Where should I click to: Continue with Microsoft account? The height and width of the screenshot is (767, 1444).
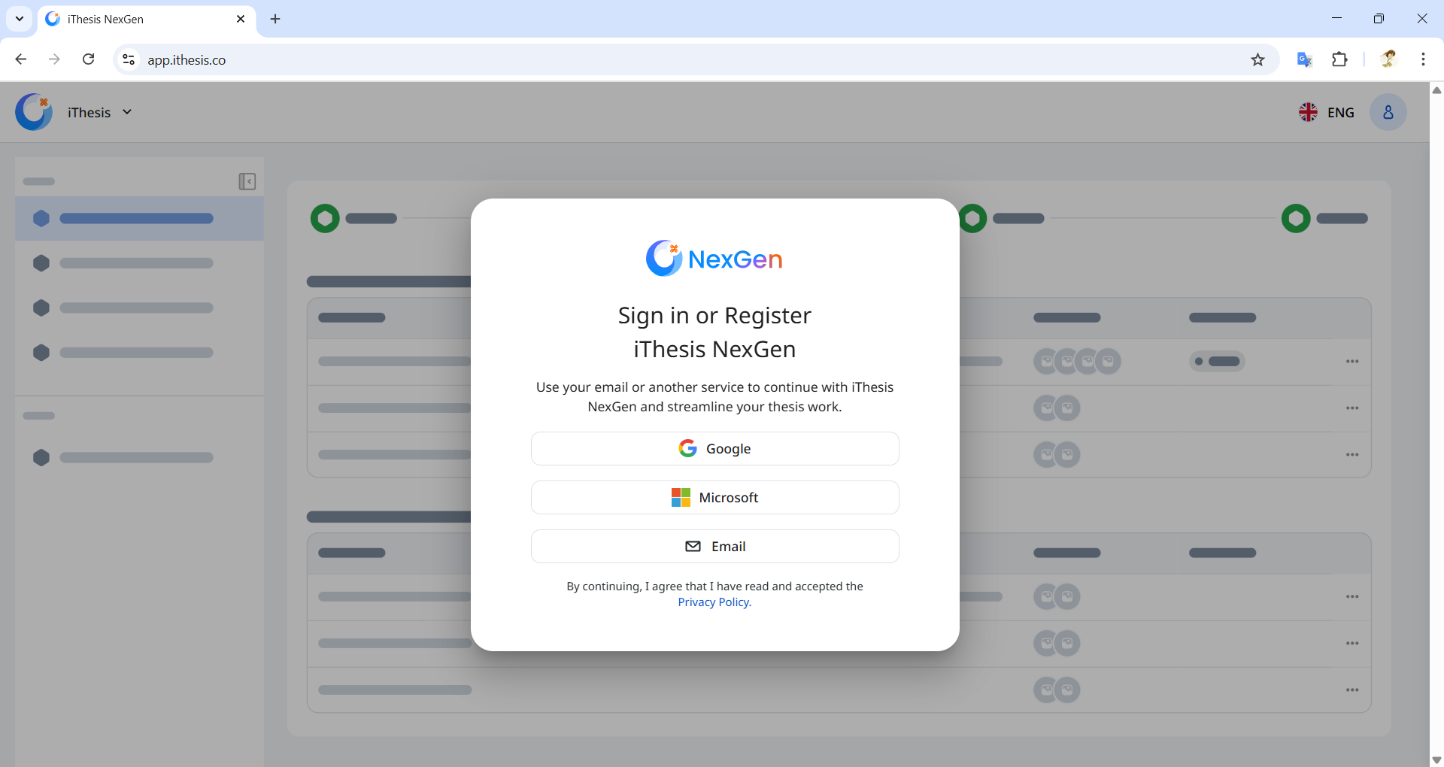pyautogui.click(x=714, y=498)
